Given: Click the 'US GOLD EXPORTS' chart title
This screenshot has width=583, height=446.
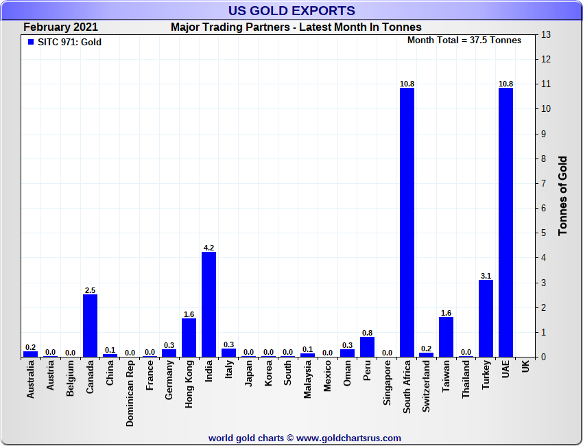Looking at the screenshot, I should 291,10.
